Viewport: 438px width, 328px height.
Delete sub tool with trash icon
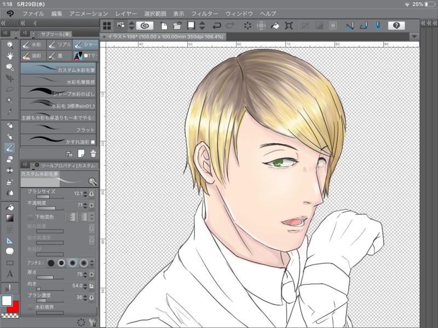point(93,153)
